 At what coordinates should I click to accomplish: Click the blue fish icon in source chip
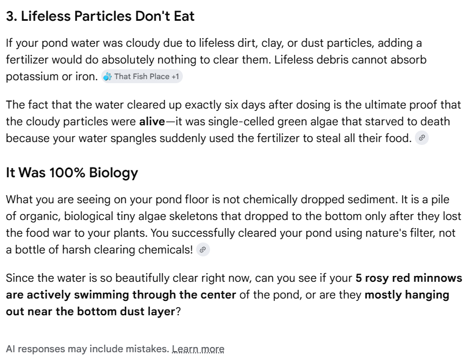(x=107, y=77)
